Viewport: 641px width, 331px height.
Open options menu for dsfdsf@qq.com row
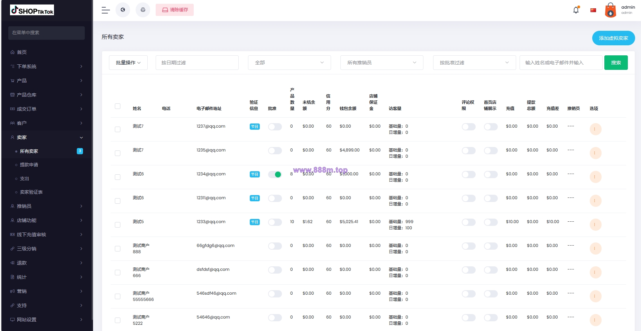[595, 273]
